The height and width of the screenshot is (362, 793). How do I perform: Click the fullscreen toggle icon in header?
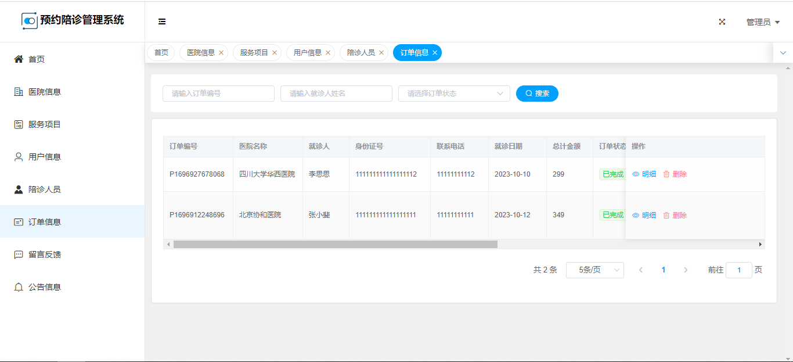(722, 22)
